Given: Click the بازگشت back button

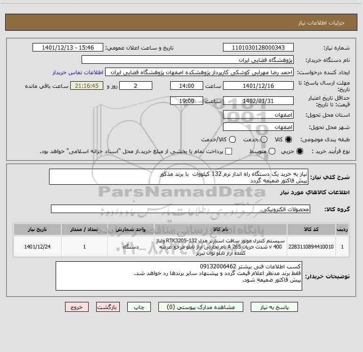Looking at the screenshot, I should [x=108, y=307].
